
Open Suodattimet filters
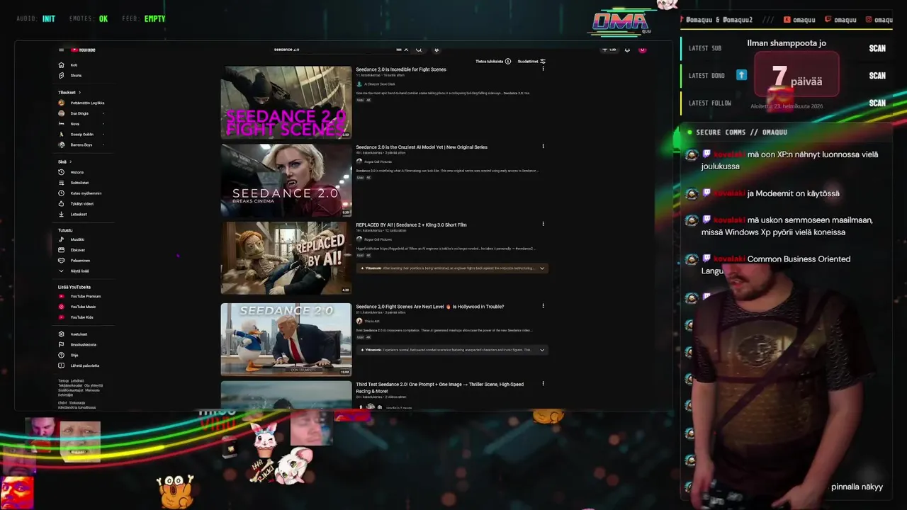531,62
